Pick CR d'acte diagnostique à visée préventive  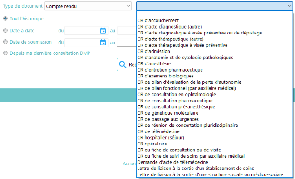click(x=215, y=33)
